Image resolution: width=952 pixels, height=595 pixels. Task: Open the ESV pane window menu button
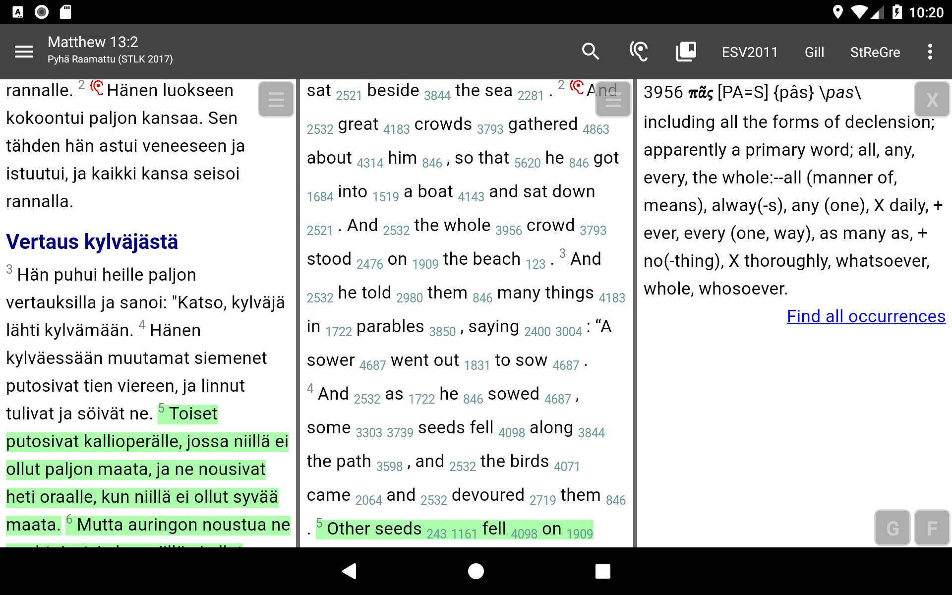pyautogui.click(x=613, y=99)
